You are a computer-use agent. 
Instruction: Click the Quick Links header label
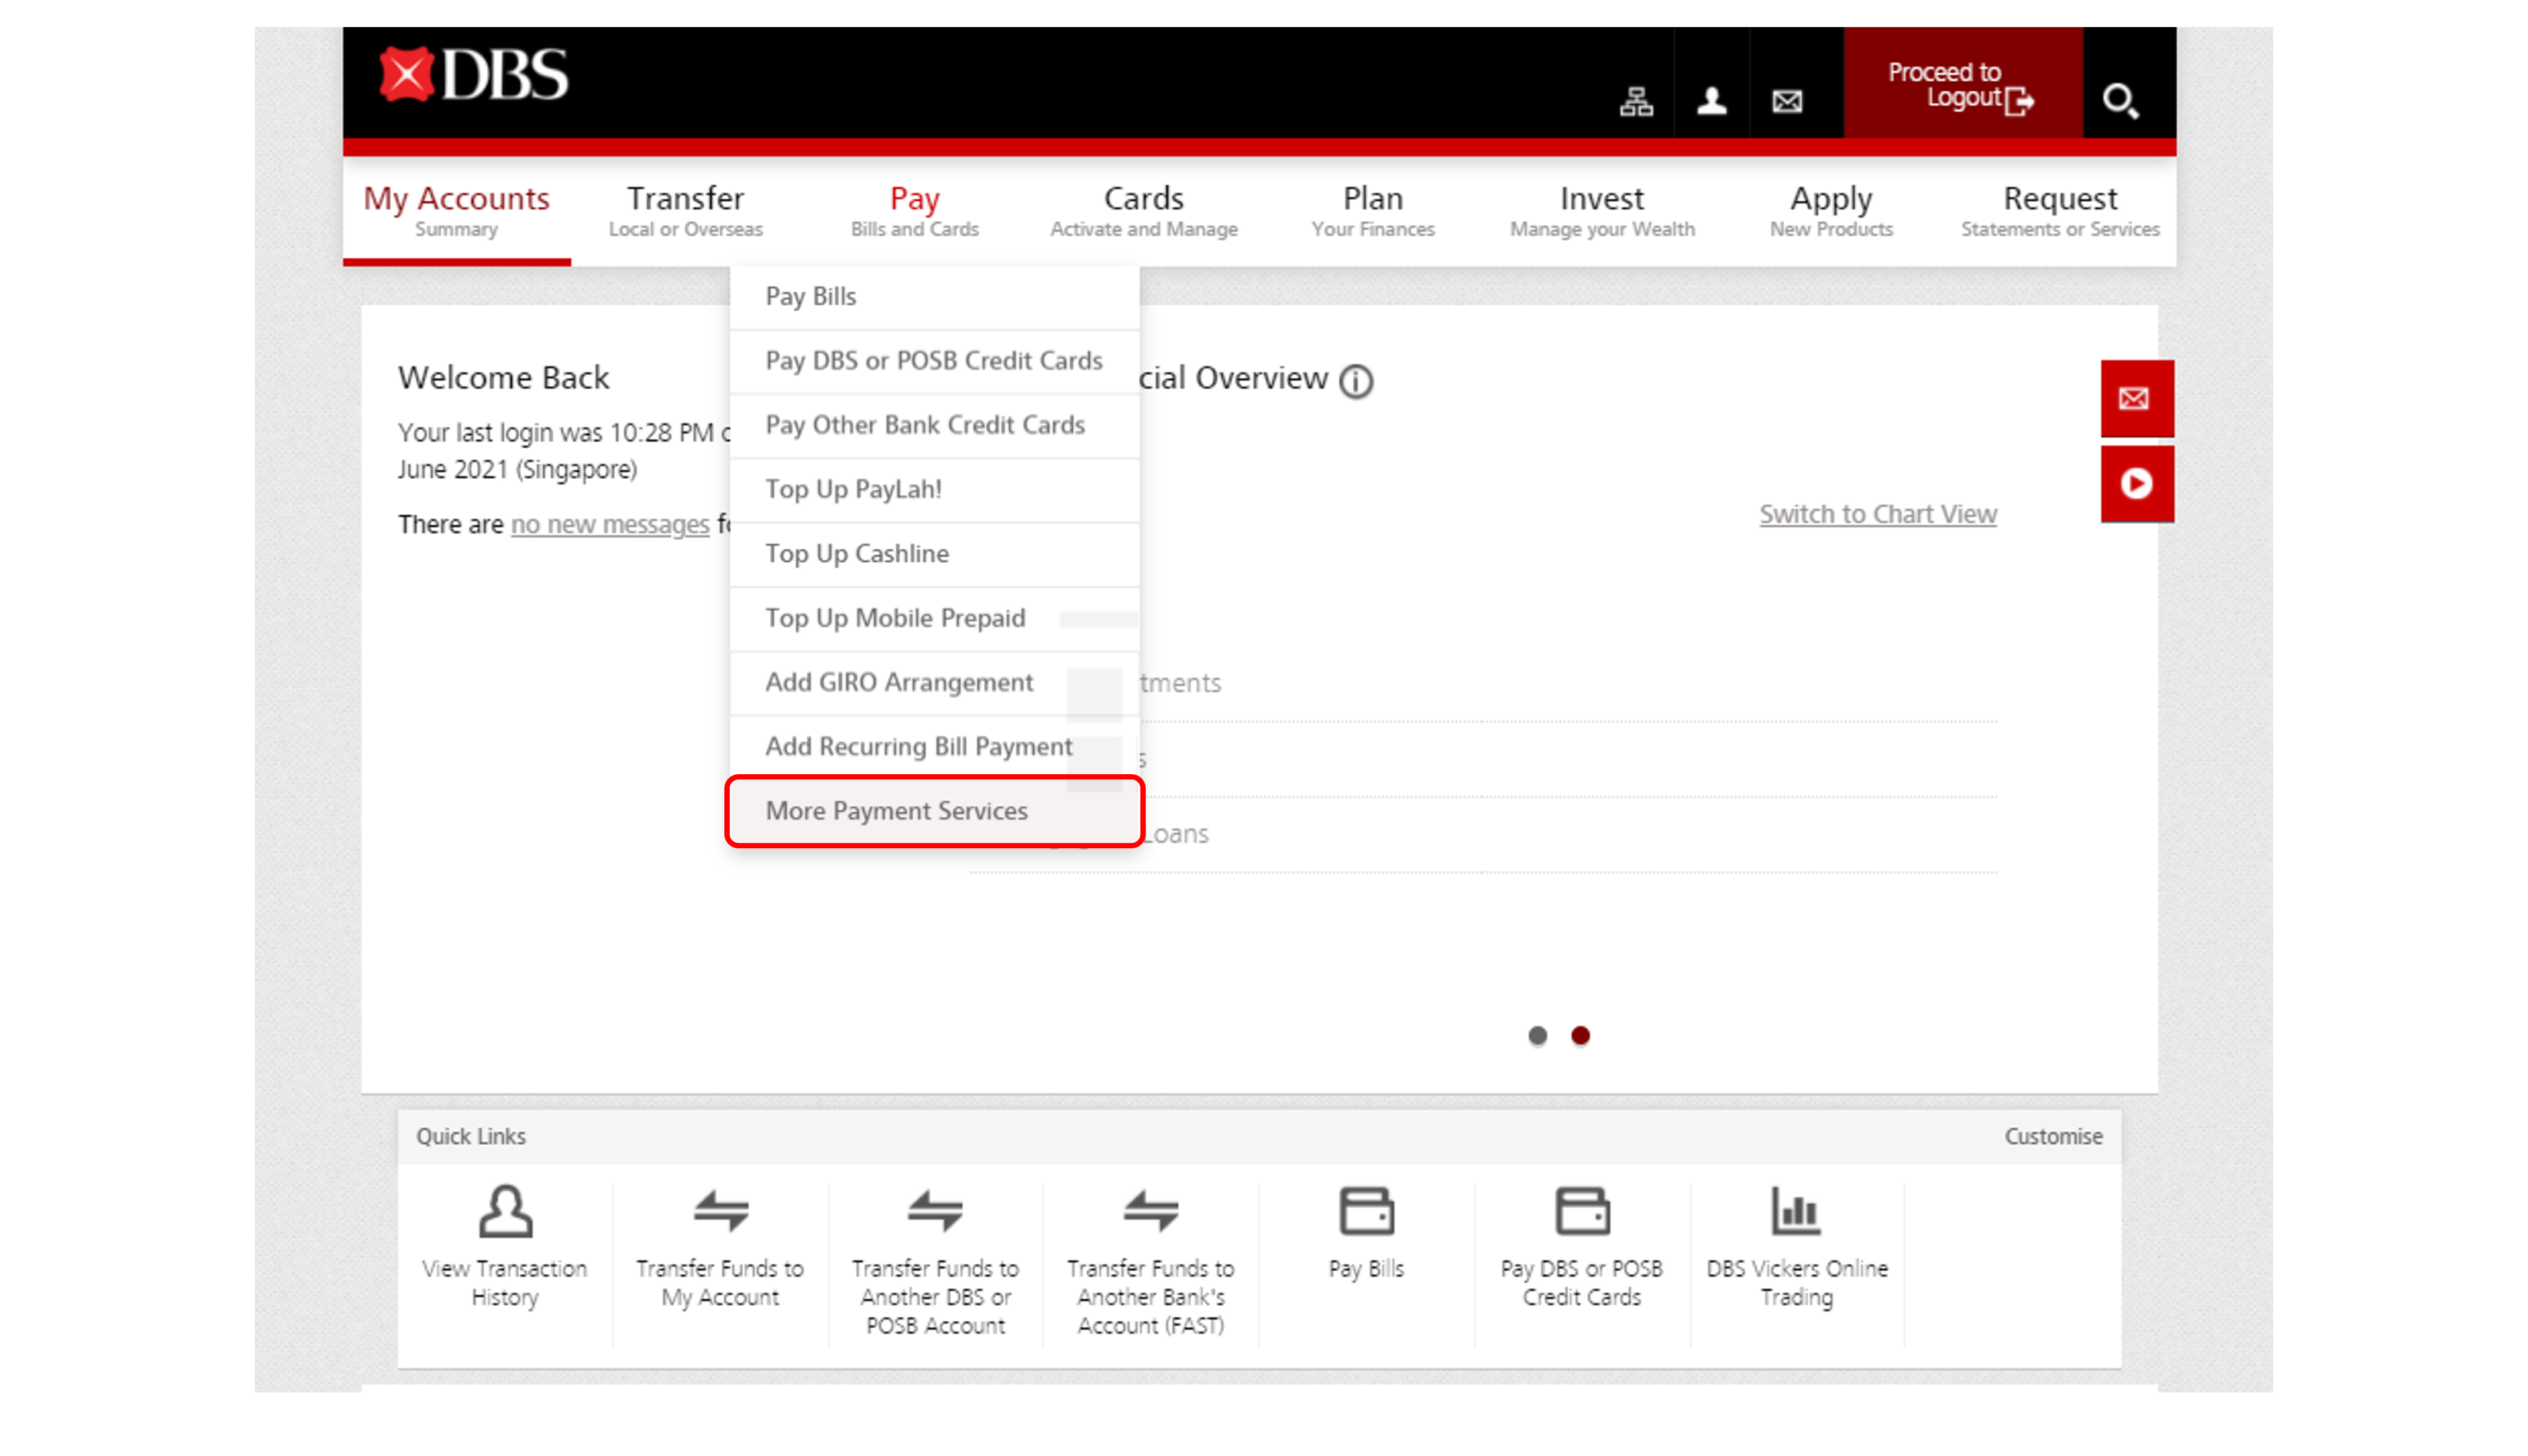470,1136
